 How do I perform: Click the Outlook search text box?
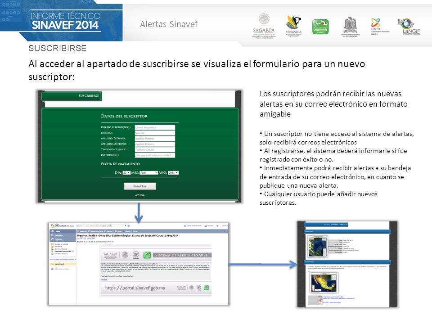(x=90, y=225)
